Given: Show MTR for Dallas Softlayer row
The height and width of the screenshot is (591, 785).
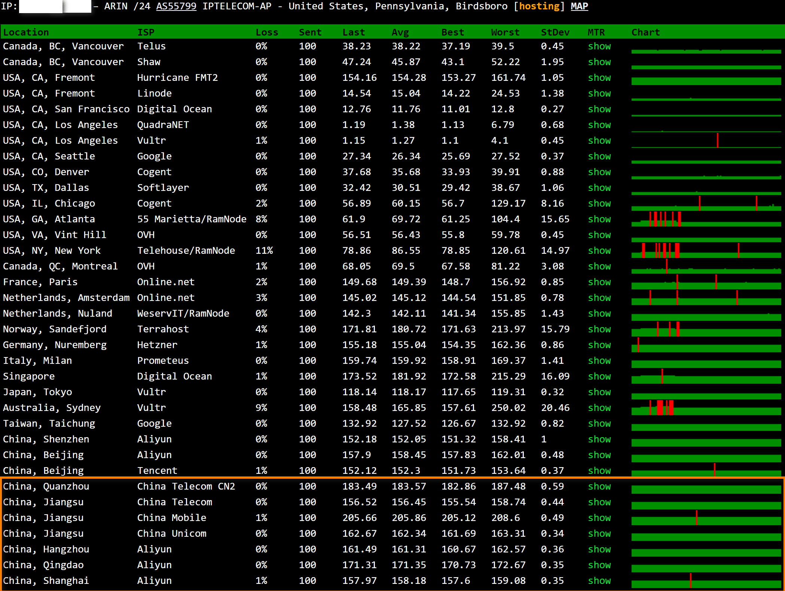Looking at the screenshot, I should point(599,188).
